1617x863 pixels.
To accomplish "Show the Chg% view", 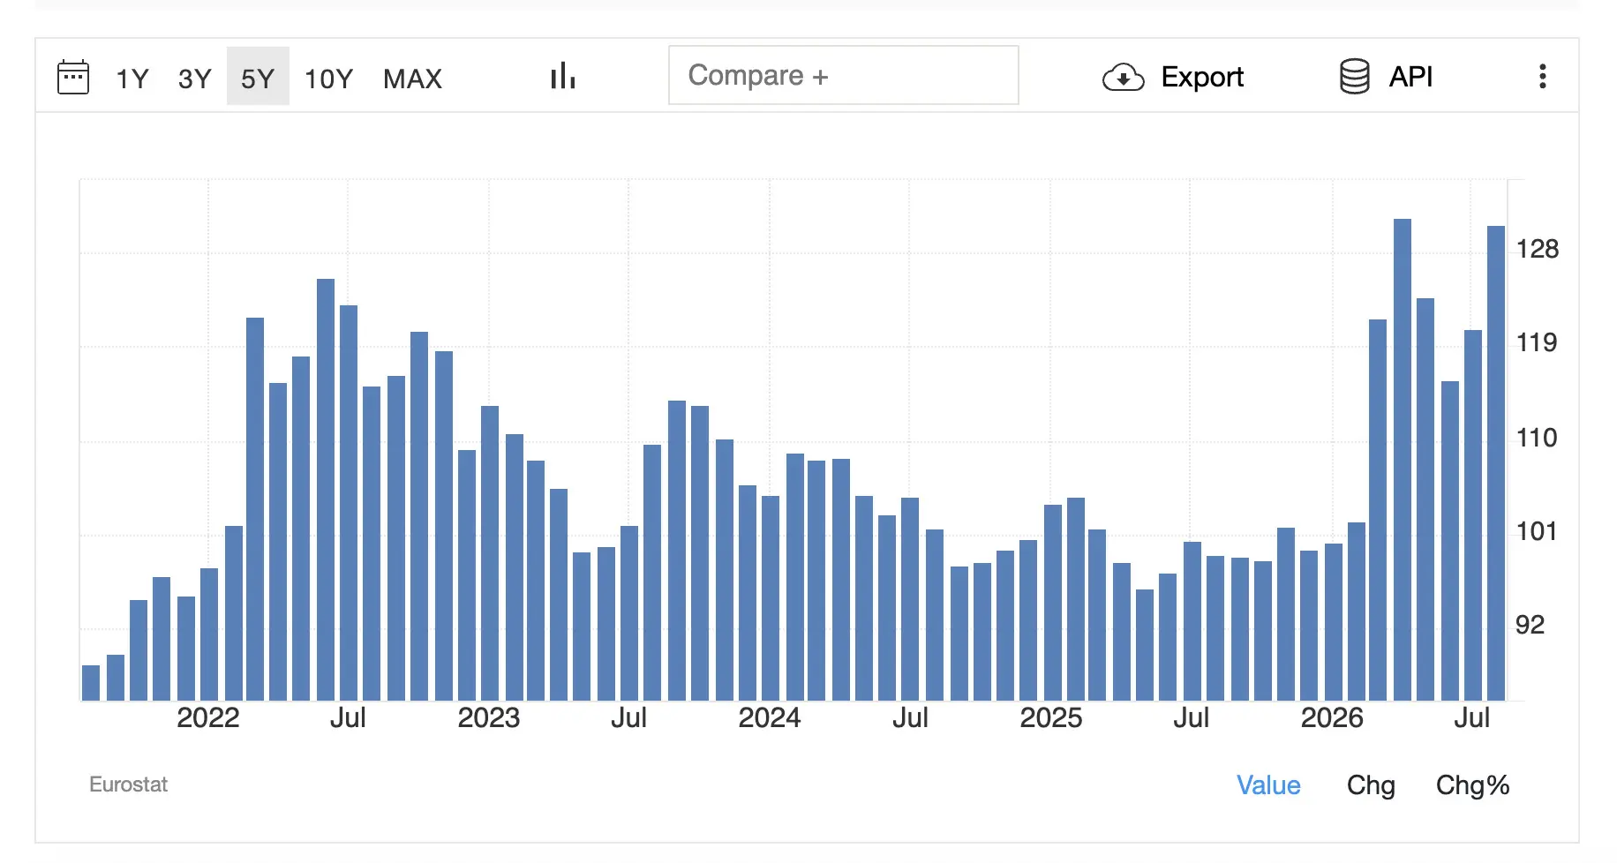I will click(1472, 785).
